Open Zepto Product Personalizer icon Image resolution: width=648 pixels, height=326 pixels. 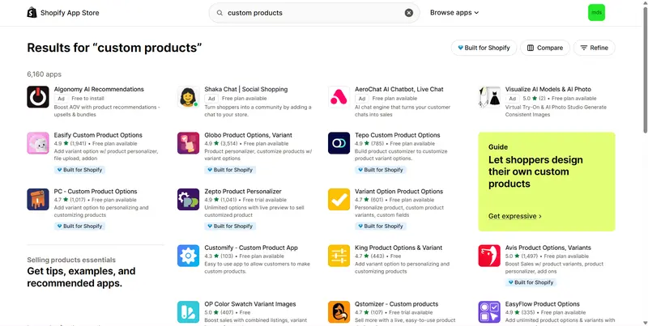tap(189, 199)
